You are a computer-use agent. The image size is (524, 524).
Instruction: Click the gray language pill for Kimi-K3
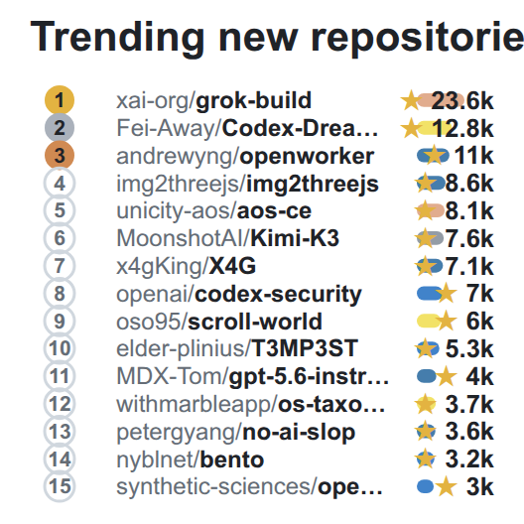pyautogui.click(x=430, y=238)
